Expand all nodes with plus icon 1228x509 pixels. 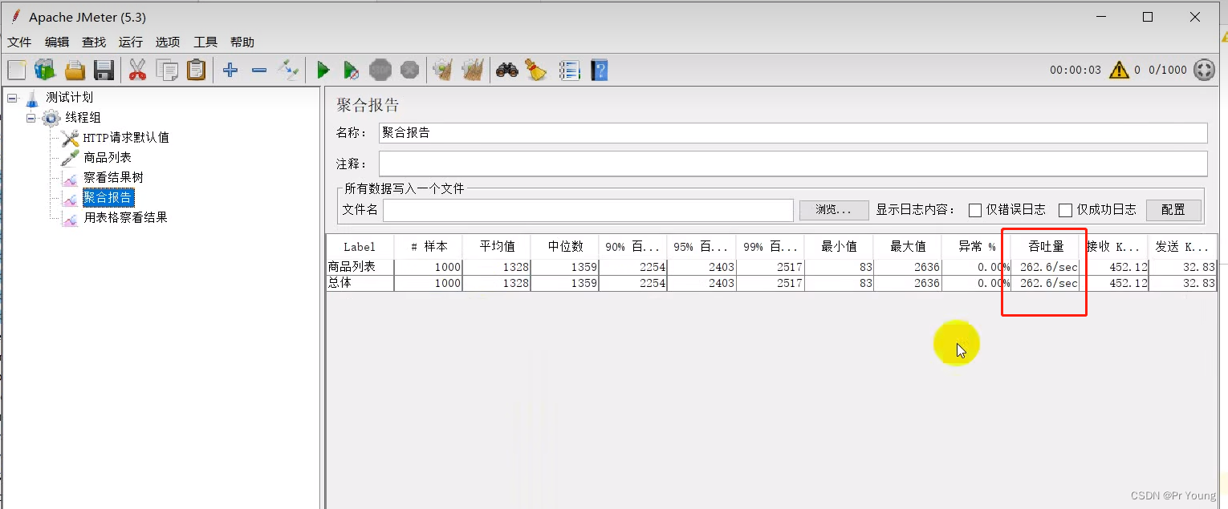[x=230, y=71]
